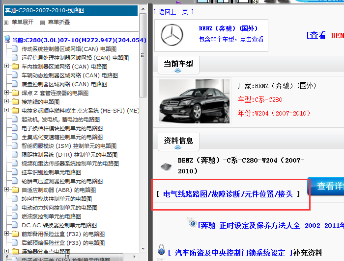
Task: Click the red 年份:W204（2007-2010） text
Action: tap(274, 113)
